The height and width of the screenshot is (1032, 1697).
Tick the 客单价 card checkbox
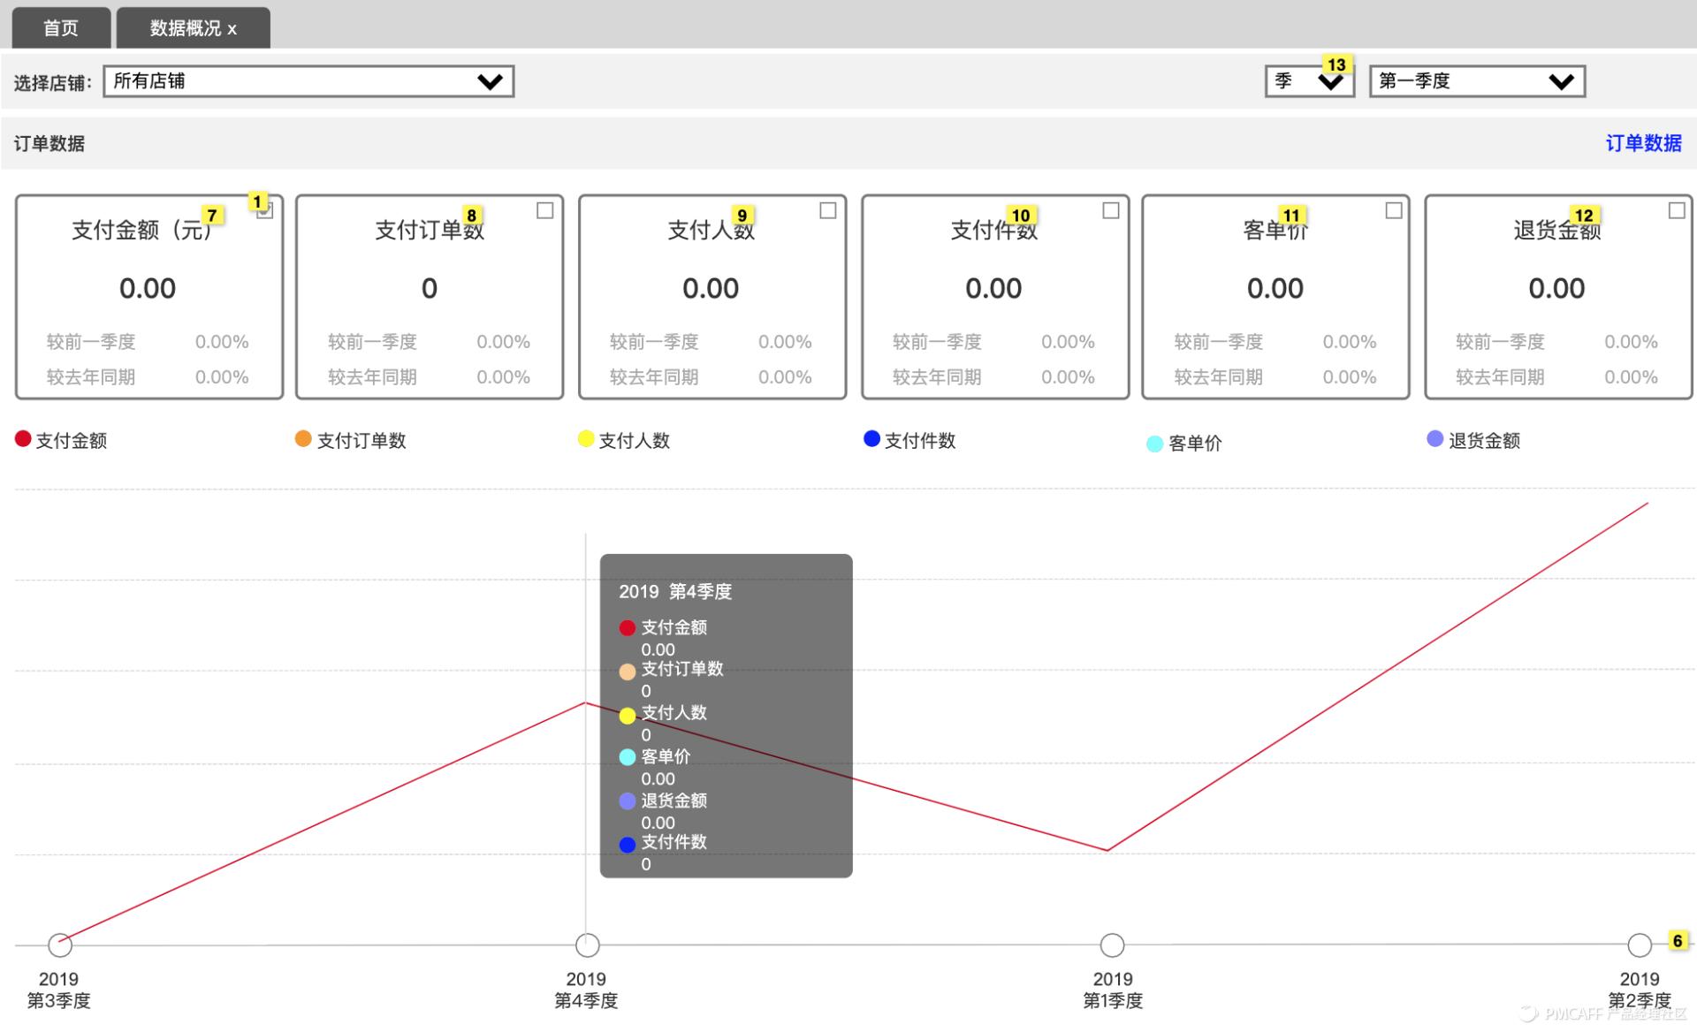pyautogui.click(x=1394, y=210)
